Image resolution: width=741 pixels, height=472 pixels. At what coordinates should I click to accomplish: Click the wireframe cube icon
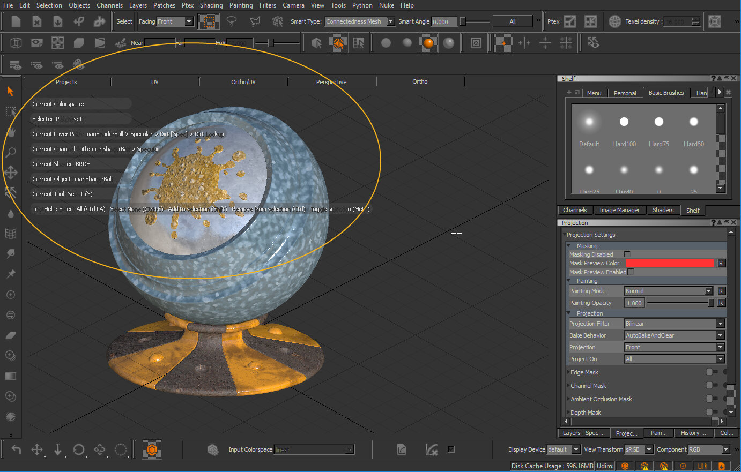coord(16,43)
